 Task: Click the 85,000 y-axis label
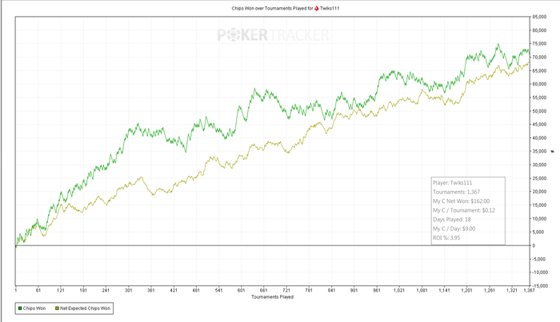point(539,17)
